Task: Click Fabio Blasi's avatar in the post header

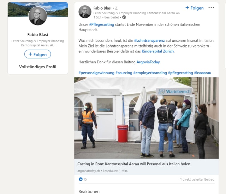Action: [85, 12]
